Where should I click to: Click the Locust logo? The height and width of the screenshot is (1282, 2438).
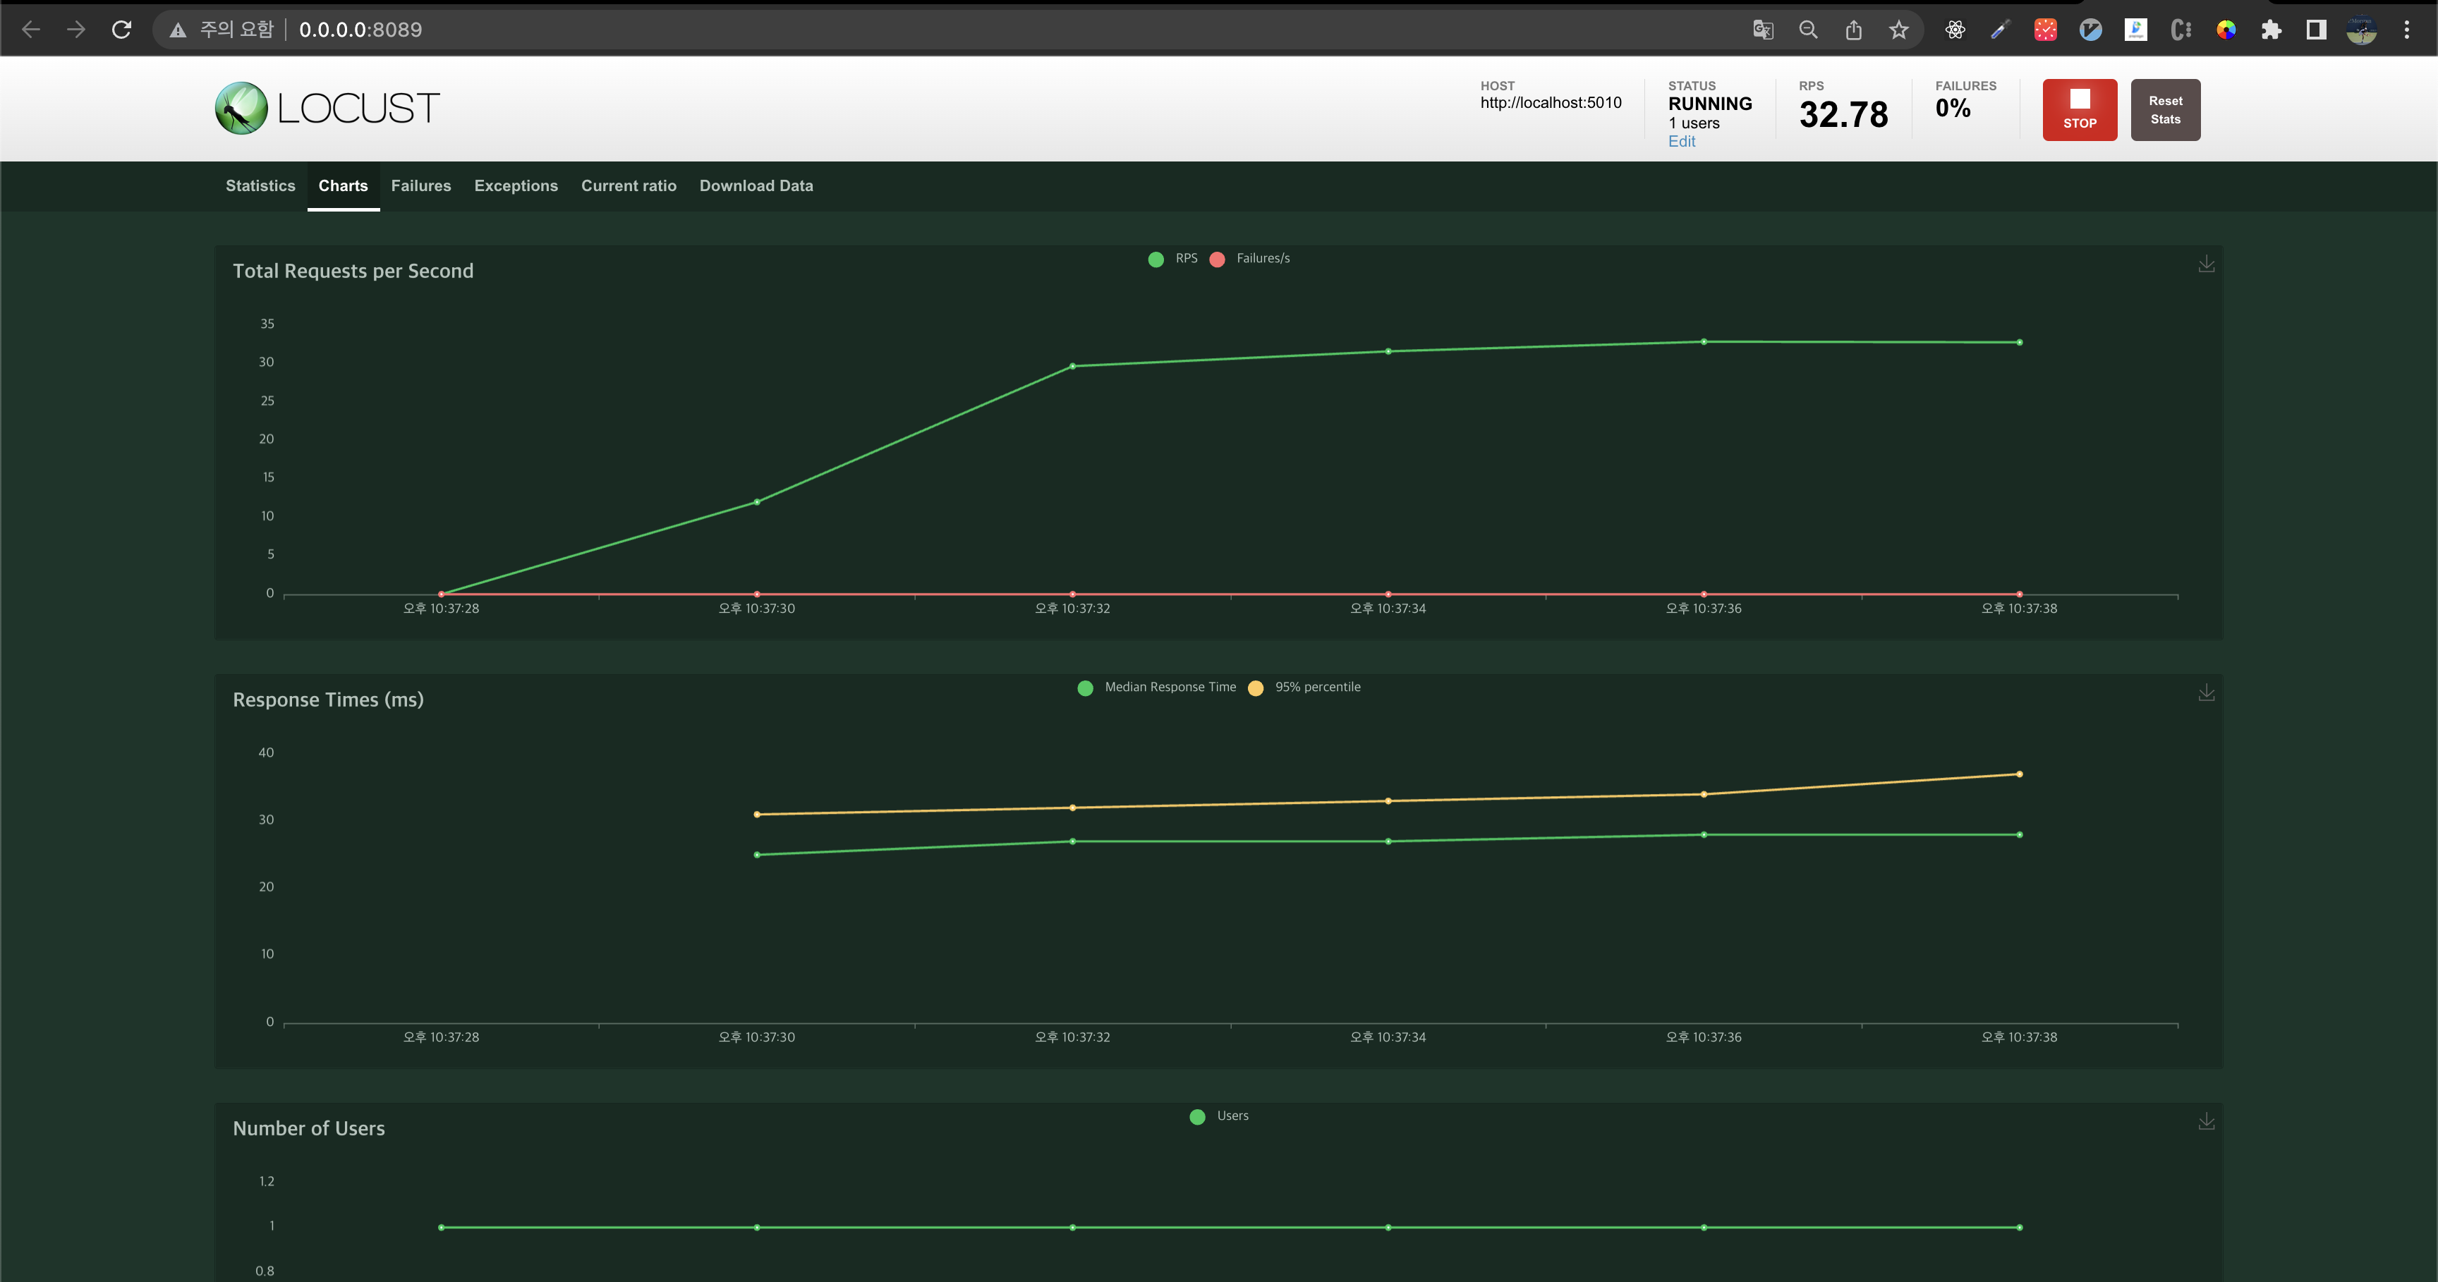[x=327, y=108]
